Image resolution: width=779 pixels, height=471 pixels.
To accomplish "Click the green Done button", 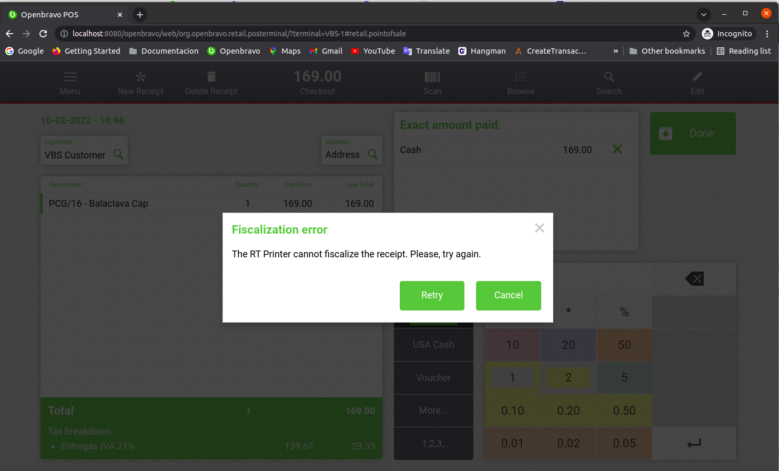I will coord(693,133).
